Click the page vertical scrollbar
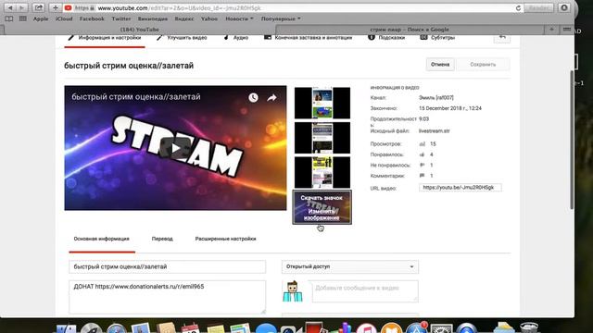Viewport: 593px width, 333px height. (x=572, y=140)
